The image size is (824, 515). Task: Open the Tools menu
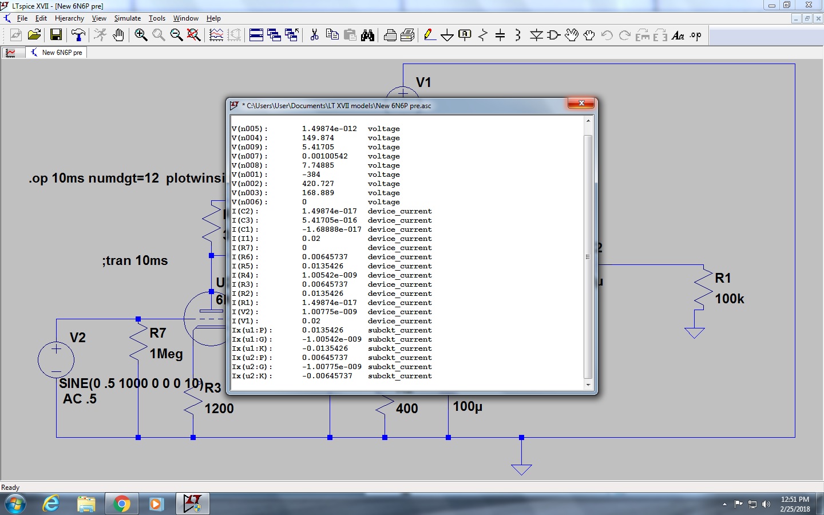pos(157,18)
